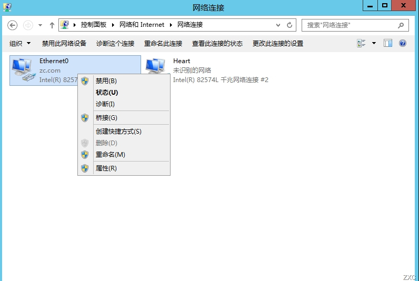
Task: Go back using the Back arrow button
Action: (12, 25)
